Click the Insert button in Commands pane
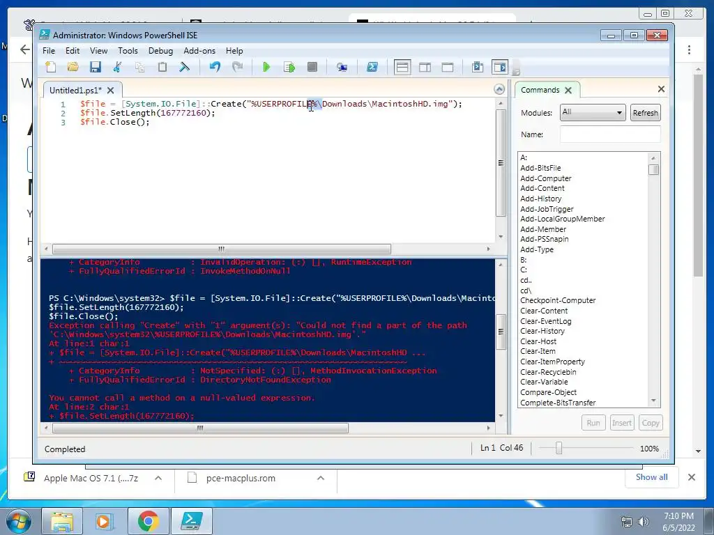 (x=621, y=423)
